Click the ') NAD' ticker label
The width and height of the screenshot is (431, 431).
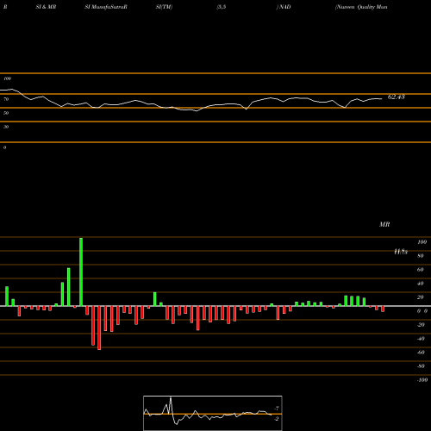(284, 7)
